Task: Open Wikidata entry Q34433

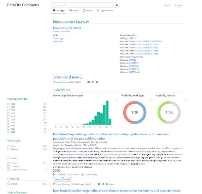Action: pyautogui.click(x=133, y=60)
